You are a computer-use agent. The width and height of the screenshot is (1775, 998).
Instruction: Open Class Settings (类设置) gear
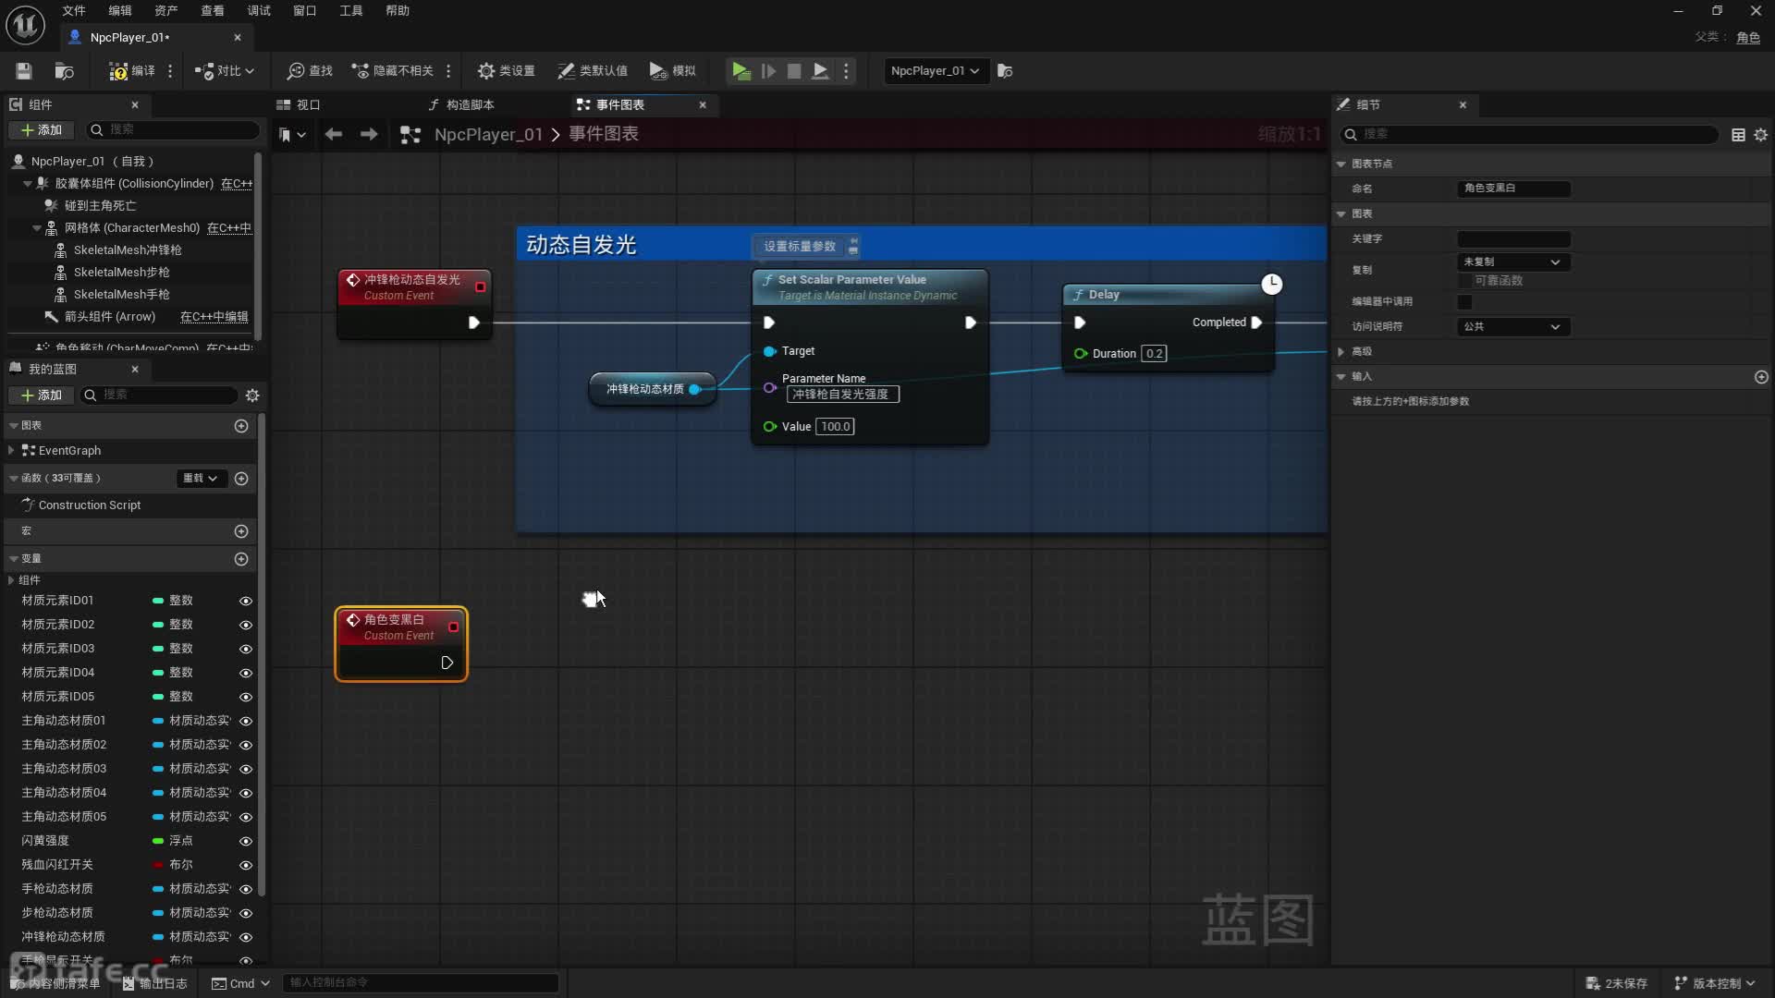pyautogui.click(x=486, y=71)
